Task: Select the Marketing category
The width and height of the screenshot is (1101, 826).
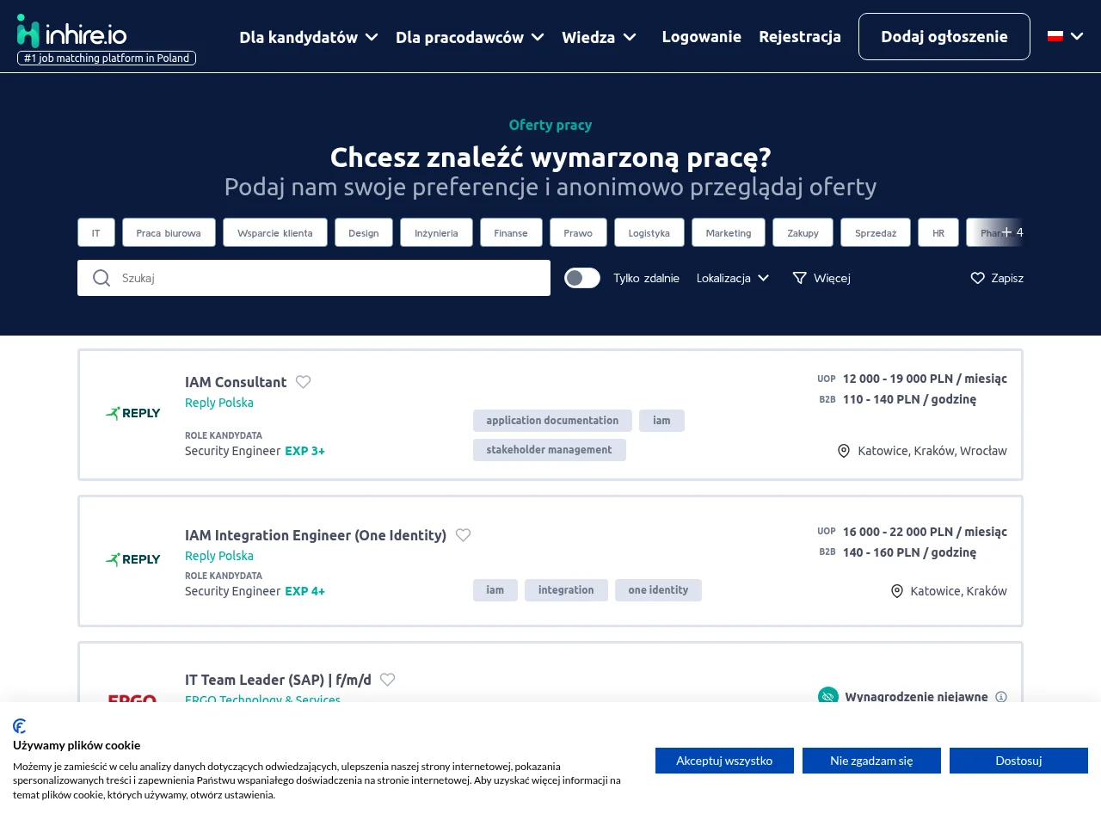Action: click(x=729, y=232)
